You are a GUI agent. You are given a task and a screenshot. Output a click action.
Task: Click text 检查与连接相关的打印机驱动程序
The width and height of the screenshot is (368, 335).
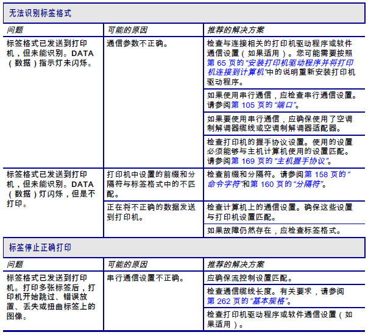tap(281, 63)
